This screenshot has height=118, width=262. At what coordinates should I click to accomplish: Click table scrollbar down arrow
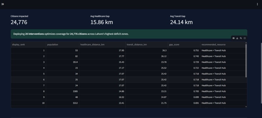point(246,107)
